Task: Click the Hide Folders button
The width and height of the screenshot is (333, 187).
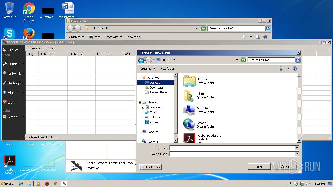Action: [150, 167]
